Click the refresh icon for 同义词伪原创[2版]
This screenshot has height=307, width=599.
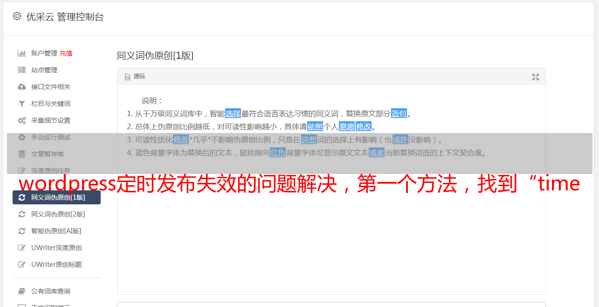tap(21, 214)
